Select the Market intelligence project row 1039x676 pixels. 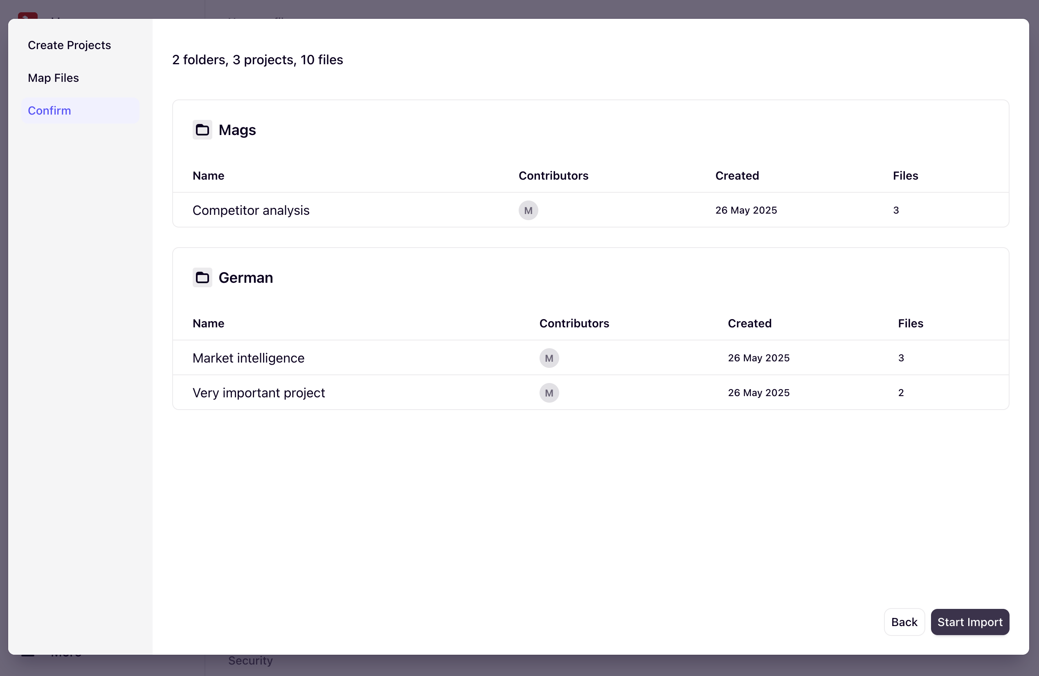click(x=248, y=358)
